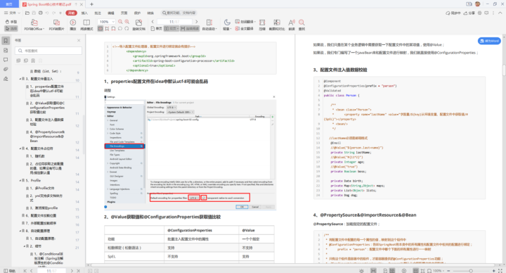Open the attachments panel paperclip icon
The image size is (506, 273).
point(6,69)
